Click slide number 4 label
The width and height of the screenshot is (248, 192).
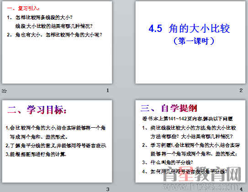[x=241, y=189]
